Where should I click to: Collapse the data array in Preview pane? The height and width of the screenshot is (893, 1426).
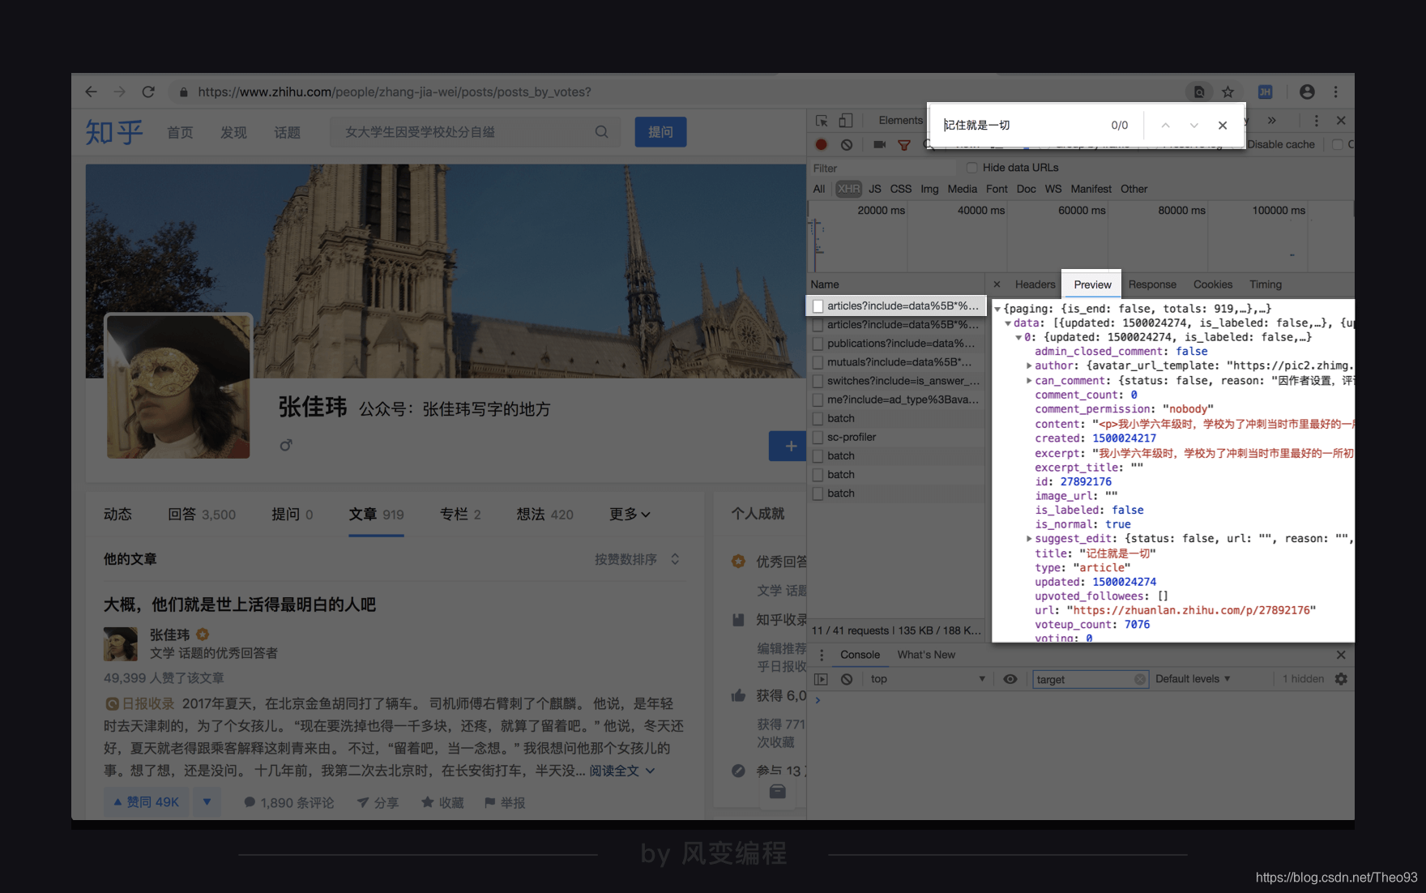tap(1008, 323)
